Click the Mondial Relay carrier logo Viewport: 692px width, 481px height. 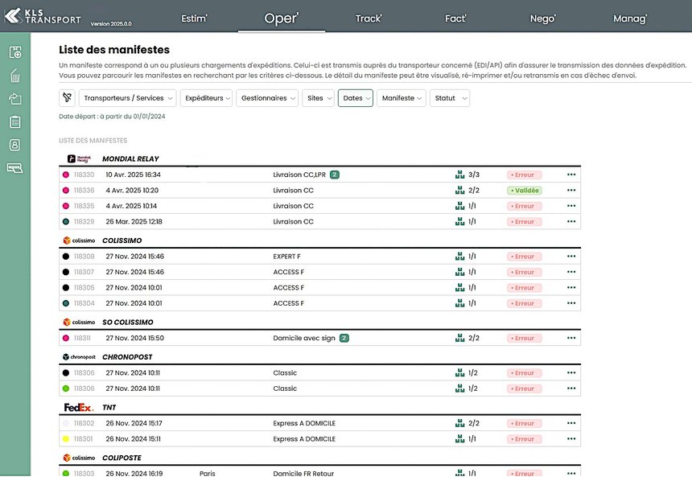78,158
